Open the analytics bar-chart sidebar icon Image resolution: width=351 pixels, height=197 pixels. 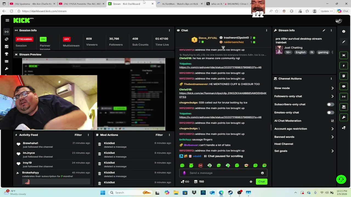7,47
